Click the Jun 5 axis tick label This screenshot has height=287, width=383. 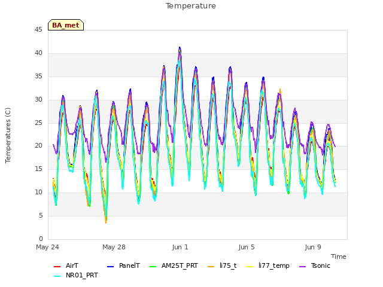247,247
